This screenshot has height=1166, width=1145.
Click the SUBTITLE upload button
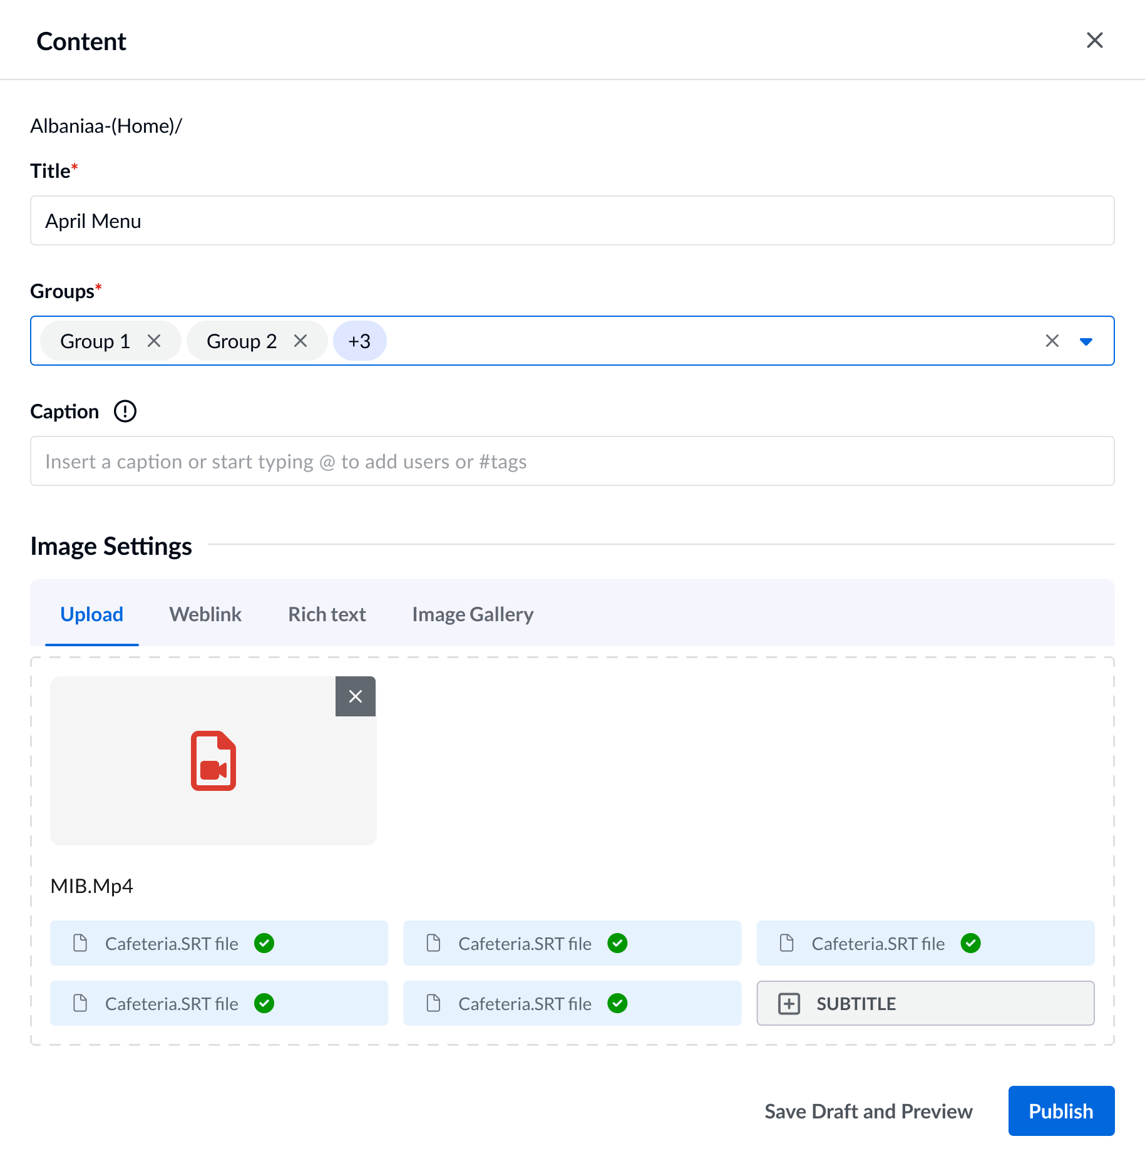click(x=925, y=1003)
